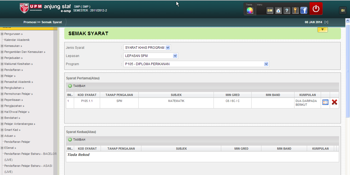Click TAMBAH under Syarat Pertama
The height and width of the screenshot is (175, 350).
click(x=79, y=86)
